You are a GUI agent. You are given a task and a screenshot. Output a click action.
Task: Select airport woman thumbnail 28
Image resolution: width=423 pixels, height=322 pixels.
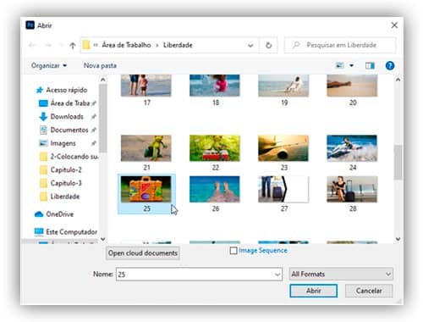352,189
